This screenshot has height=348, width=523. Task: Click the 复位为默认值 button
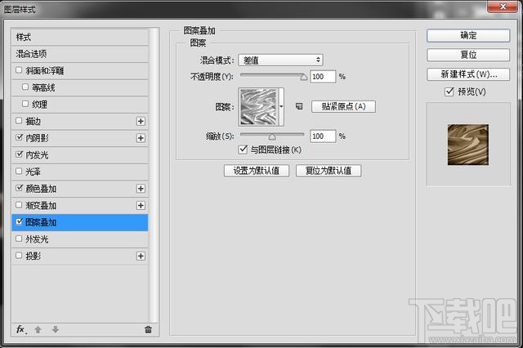(x=329, y=171)
